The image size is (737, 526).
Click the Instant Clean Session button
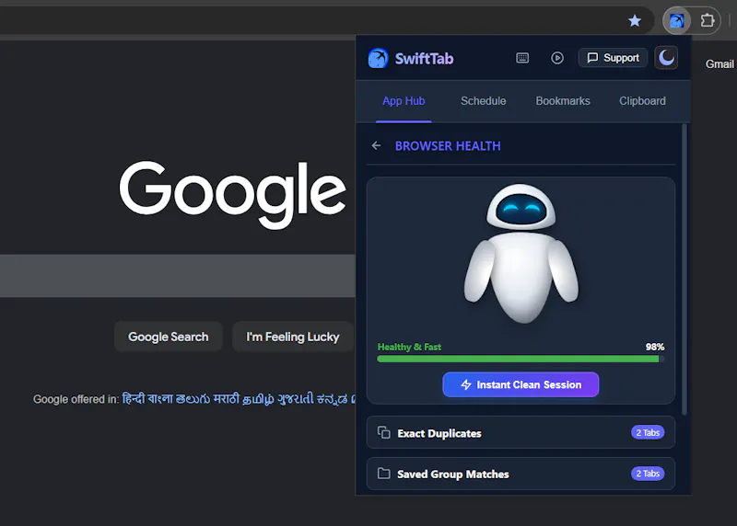(x=521, y=384)
